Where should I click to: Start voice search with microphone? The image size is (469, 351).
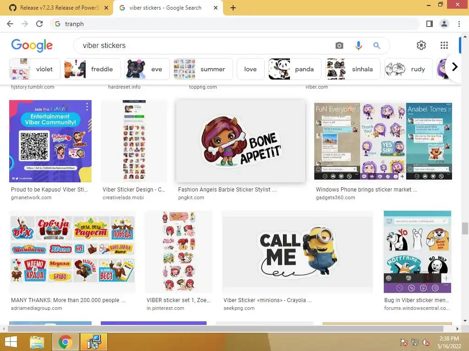(x=358, y=45)
